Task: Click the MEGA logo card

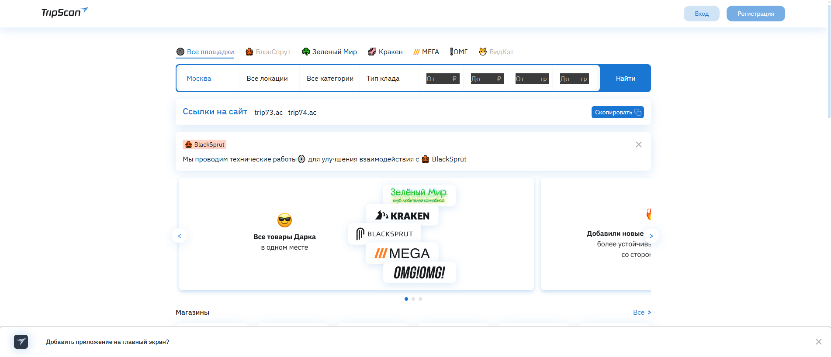Action: click(402, 253)
